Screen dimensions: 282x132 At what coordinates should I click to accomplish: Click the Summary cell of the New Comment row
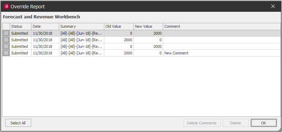[x=81, y=53]
